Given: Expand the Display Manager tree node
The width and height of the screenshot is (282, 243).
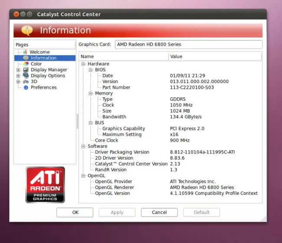Looking at the screenshot, I should coord(18,70).
